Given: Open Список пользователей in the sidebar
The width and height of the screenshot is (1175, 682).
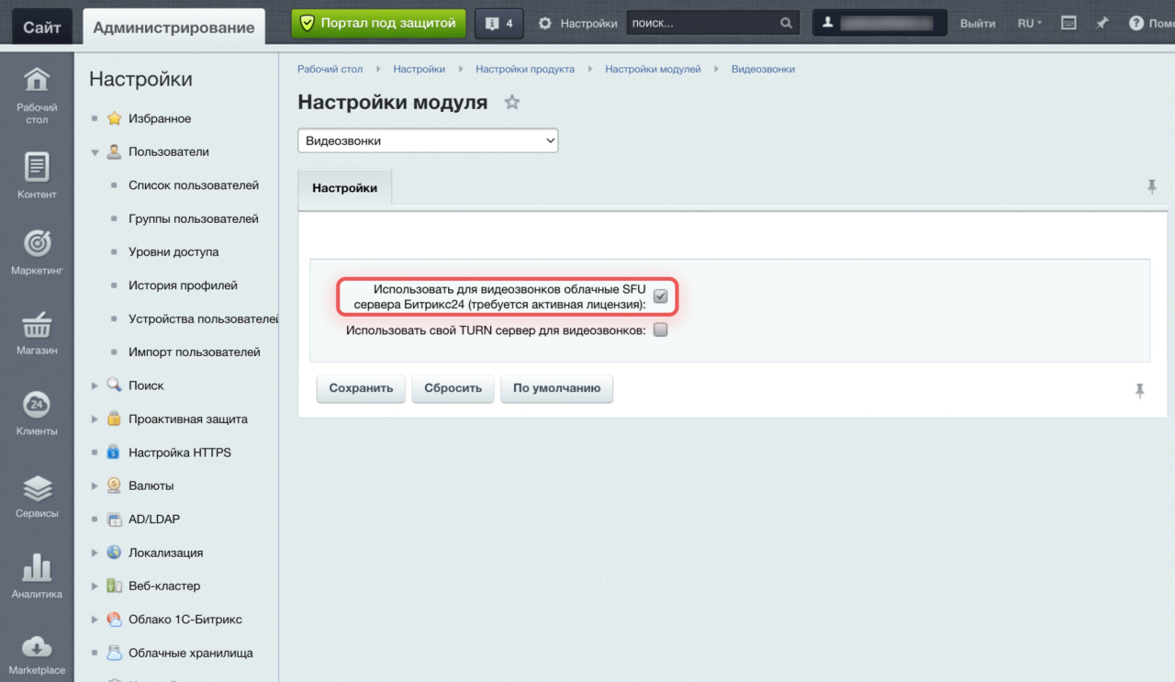Looking at the screenshot, I should tap(194, 185).
